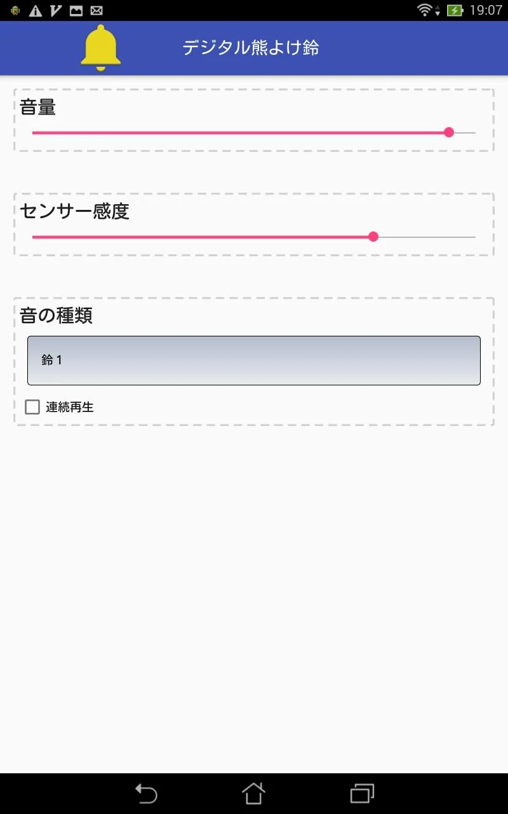The width and height of the screenshot is (508, 814).
Task: Tap the home navigation icon
Action: pyautogui.click(x=253, y=794)
